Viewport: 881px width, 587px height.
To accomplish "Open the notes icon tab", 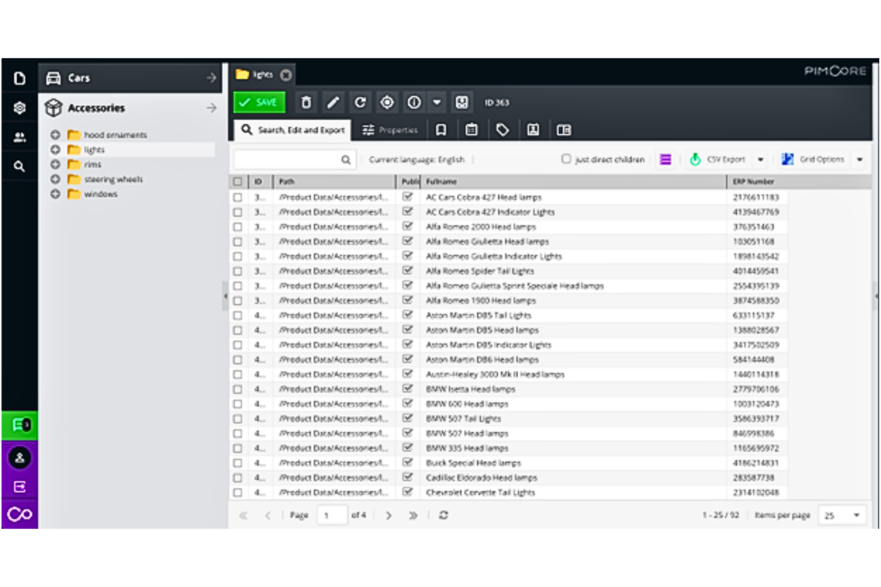I will [x=533, y=130].
